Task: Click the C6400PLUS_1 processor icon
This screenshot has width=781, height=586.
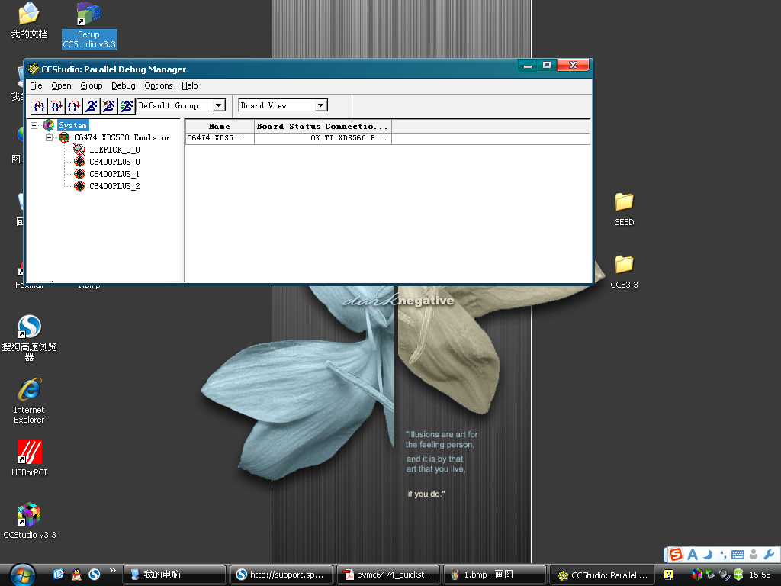Action: tap(79, 174)
